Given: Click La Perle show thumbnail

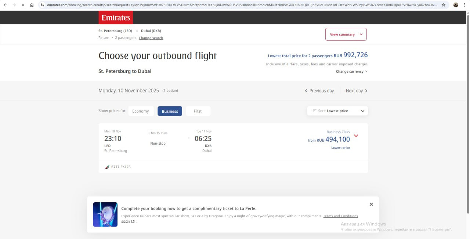Looking at the screenshot, I should (x=105, y=214).
